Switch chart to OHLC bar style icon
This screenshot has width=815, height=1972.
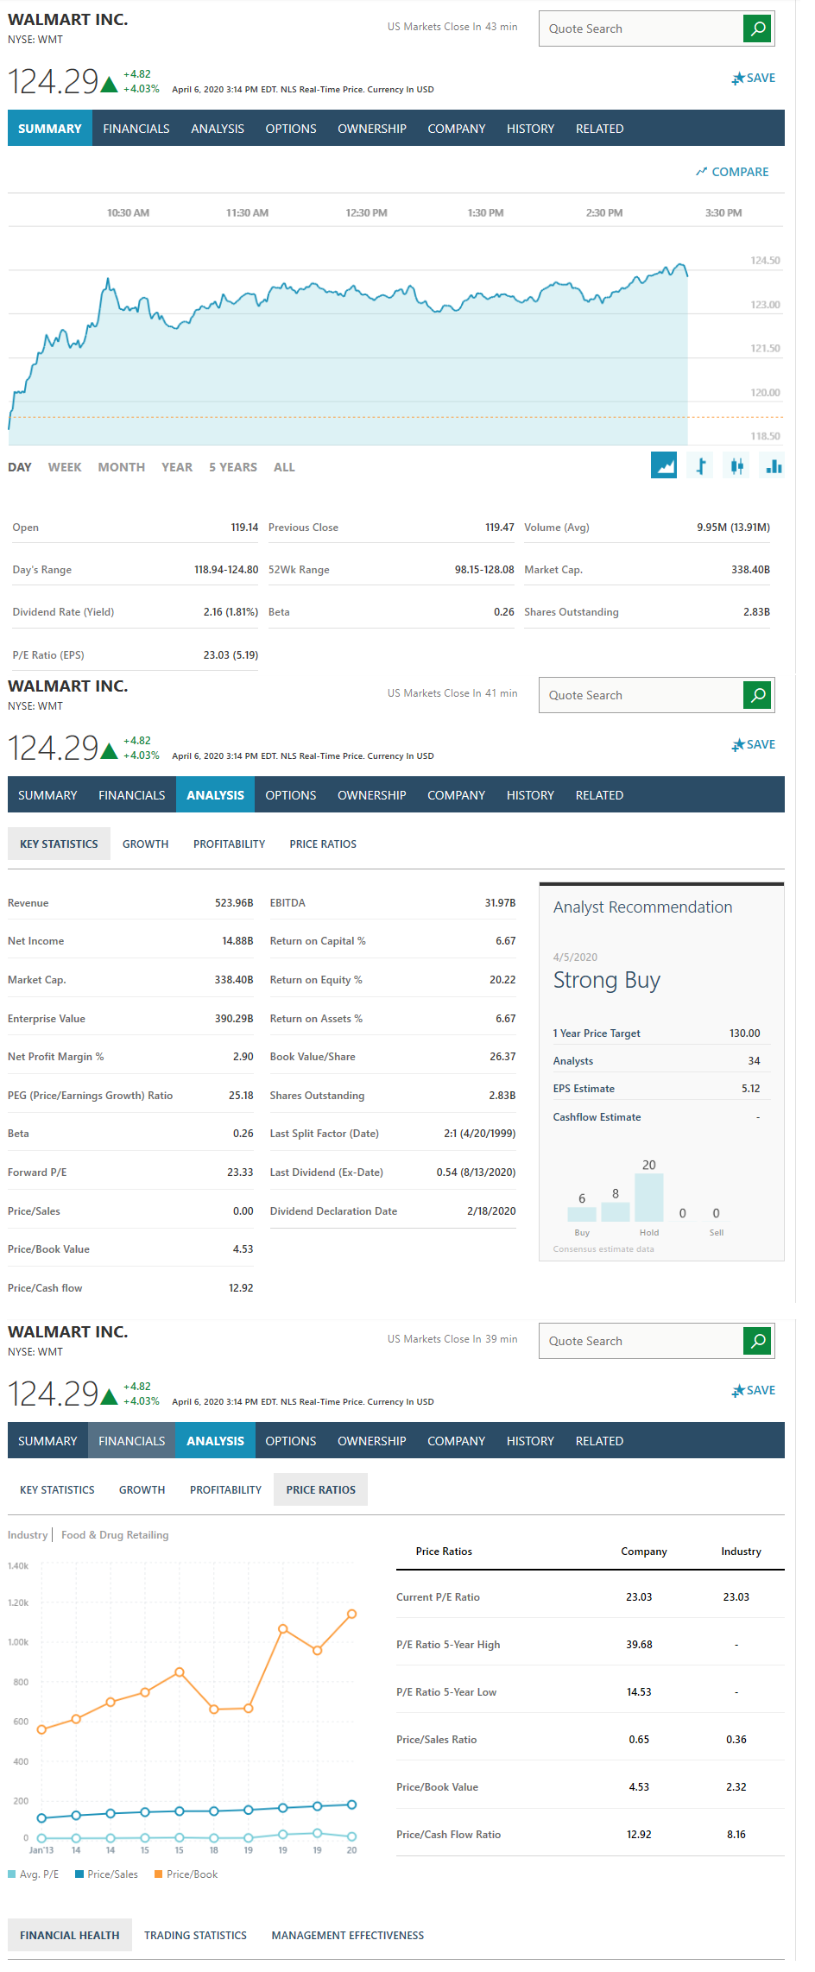pyautogui.click(x=701, y=465)
